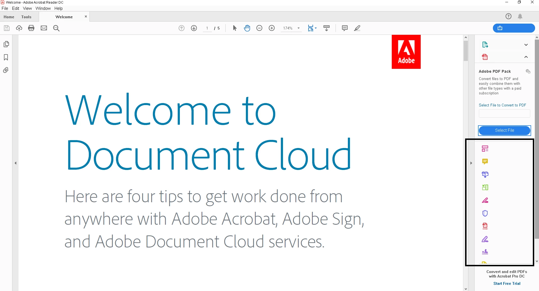539x291 pixels.
Task: Open the Window menu
Action: (43, 8)
